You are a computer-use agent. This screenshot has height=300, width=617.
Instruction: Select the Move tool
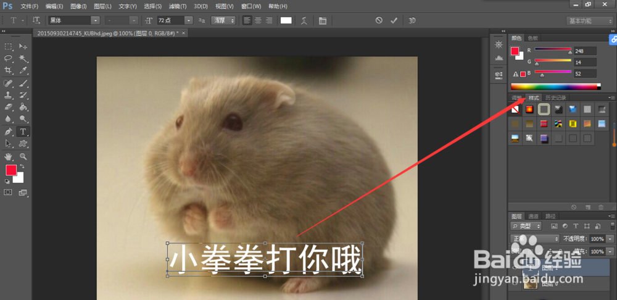click(x=23, y=46)
